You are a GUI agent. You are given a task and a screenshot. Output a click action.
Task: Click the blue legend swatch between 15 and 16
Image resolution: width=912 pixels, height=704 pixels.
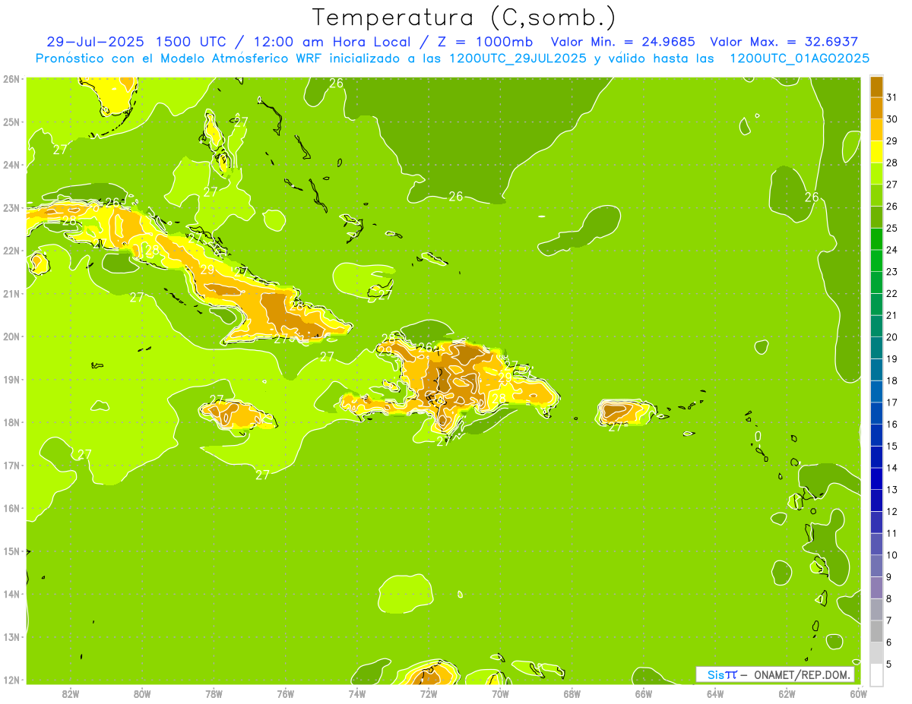pos(876,434)
